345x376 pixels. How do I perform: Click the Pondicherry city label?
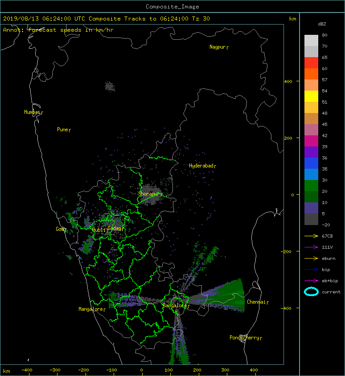click(244, 338)
